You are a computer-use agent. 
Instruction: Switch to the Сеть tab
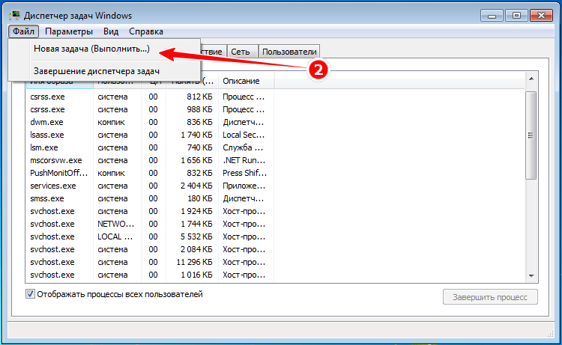[242, 52]
